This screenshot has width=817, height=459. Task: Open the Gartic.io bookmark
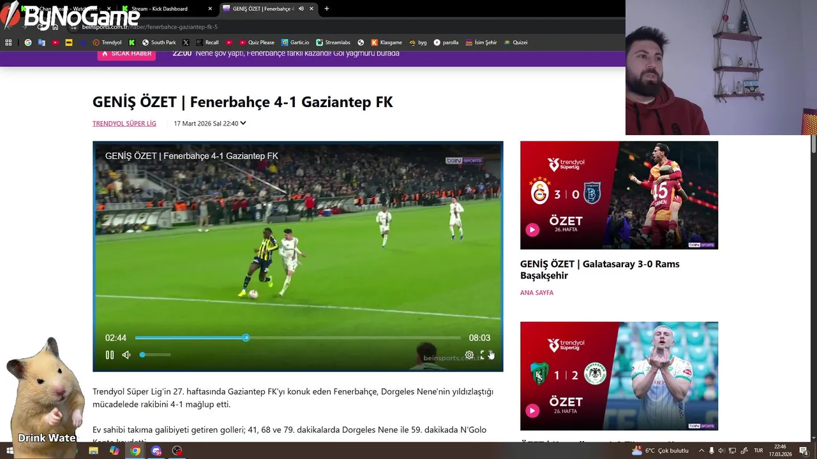pyautogui.click(x=296, y=43)
